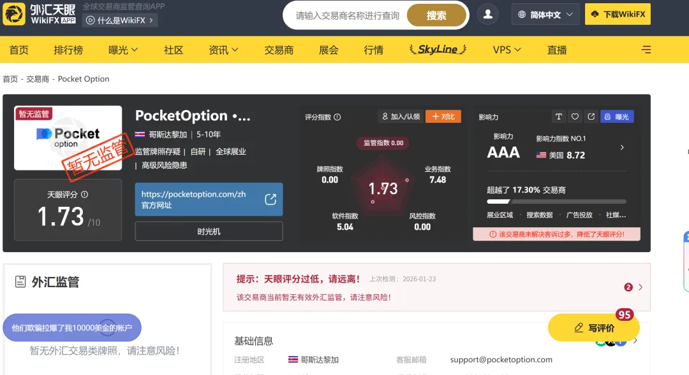Click the info icon next to 天眼评分
Image resolution: width=689 pixels, height=375 pixels.
[x=84, y=194]
